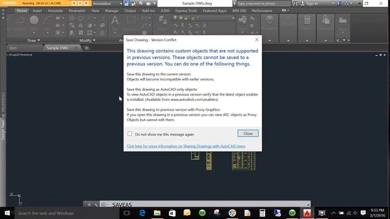Toggle layer lightbulb on/off icon
Screen dimensions: 390x219
point(175,18)
